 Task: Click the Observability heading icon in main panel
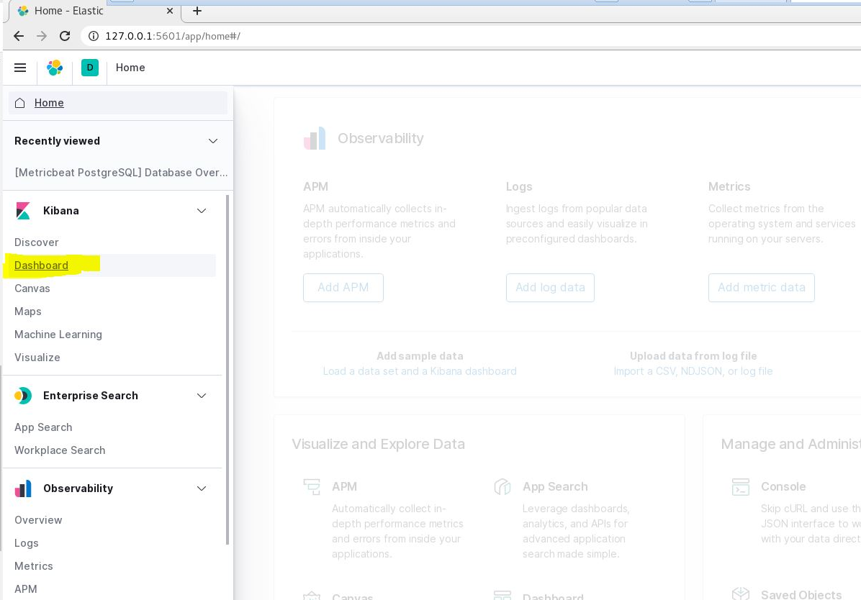pyautogui.click(x=315, y=138)
